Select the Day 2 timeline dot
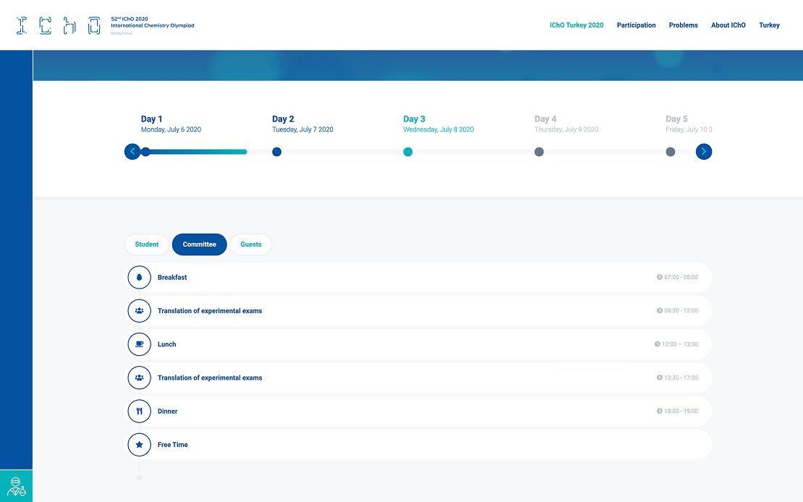Screen dimensions: 803x502 point(276,152)
